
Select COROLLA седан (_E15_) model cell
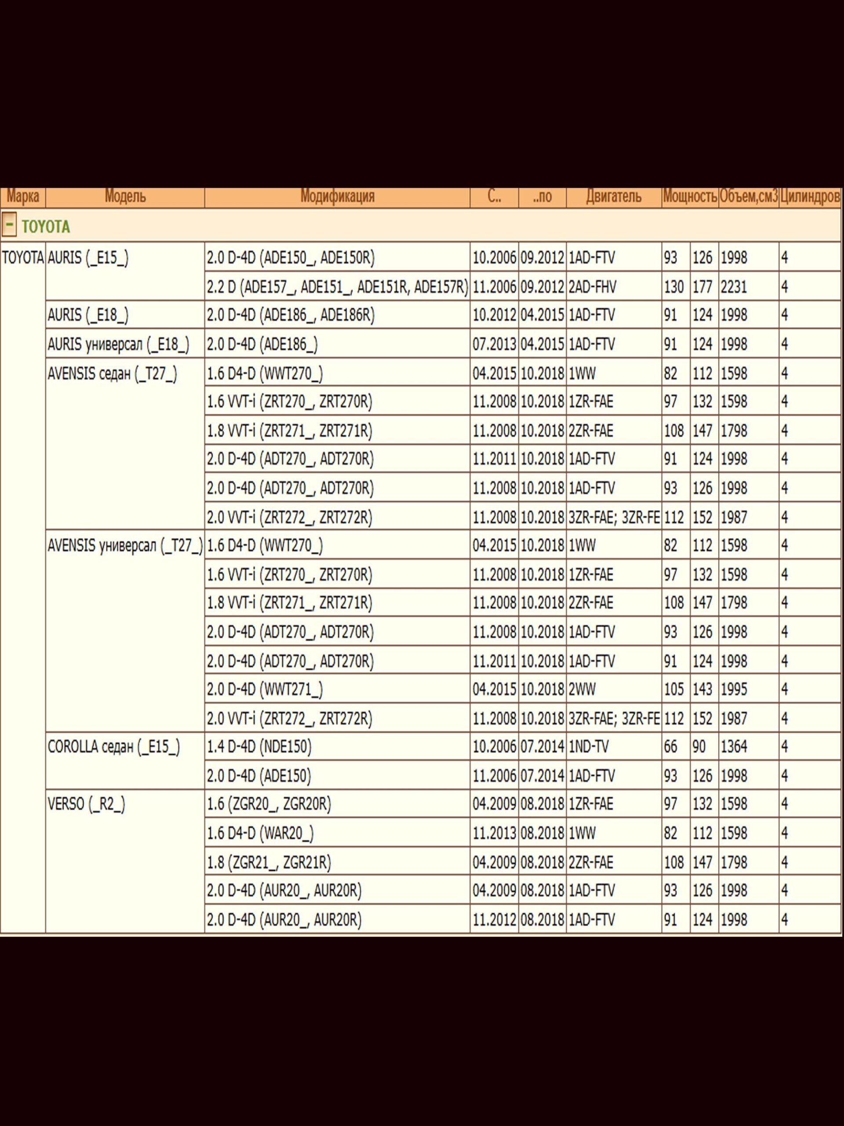coord(113,747)
